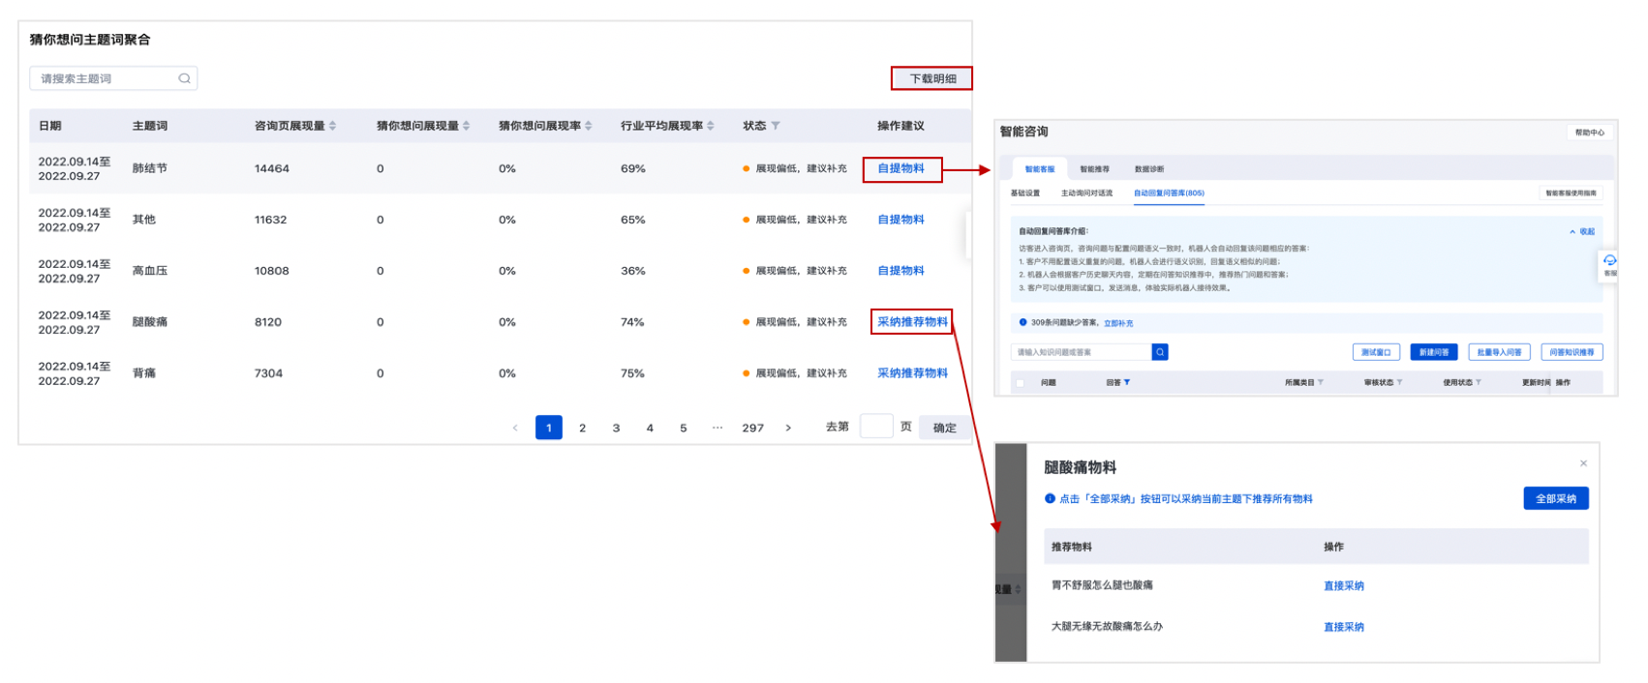This screenshot has width=1648, height=683.
Task: Open the 使用状态 filter dropdown
Action: (1478, 382)
